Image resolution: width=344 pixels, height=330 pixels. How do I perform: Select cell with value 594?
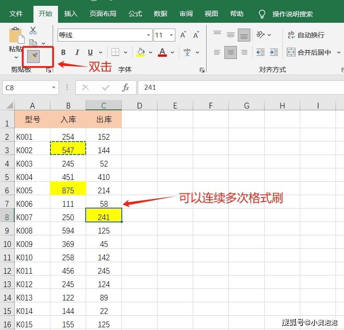click(x=68, y=229)
